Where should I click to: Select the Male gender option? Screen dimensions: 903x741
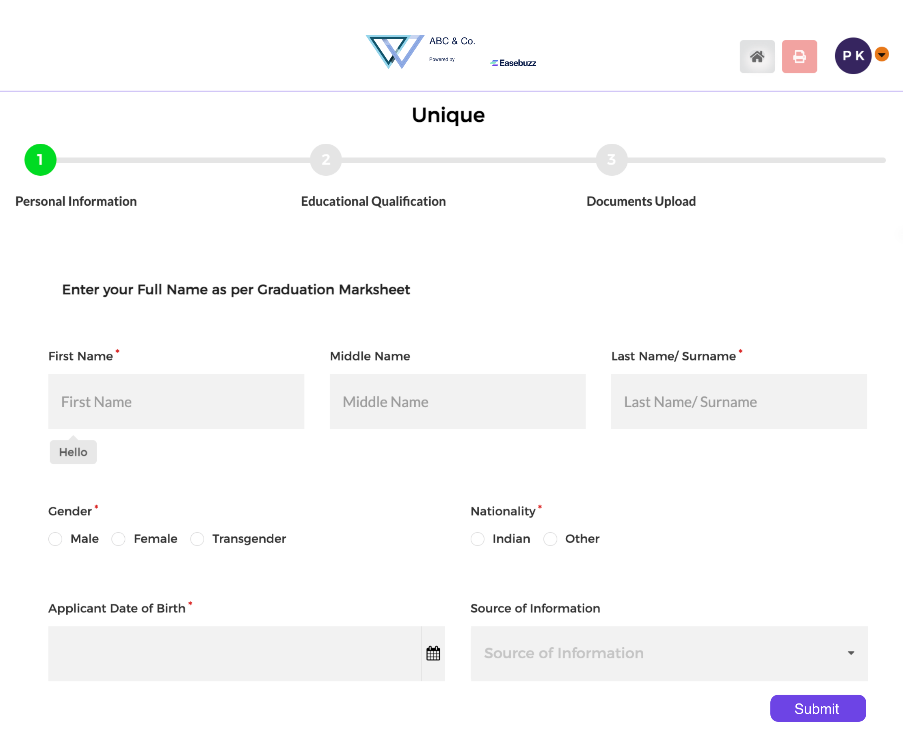pos(56,539)
